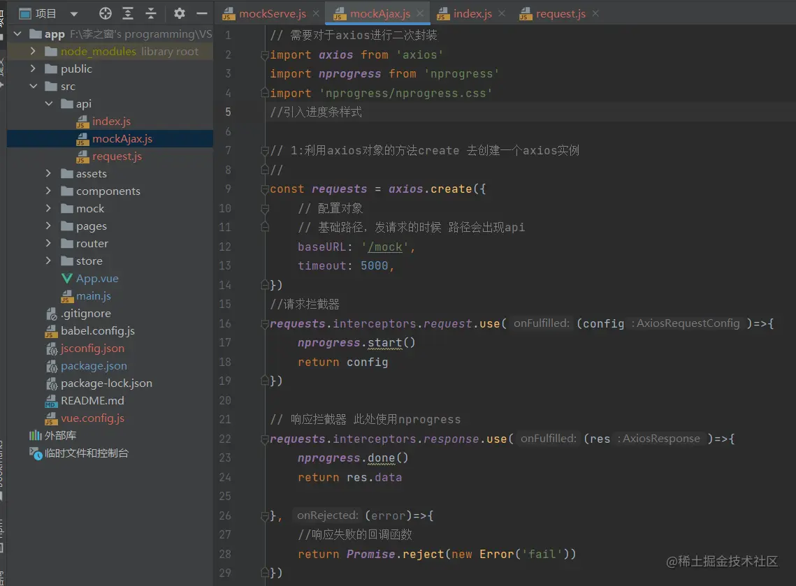Switch to the index.js tab

tap(472, 13)
